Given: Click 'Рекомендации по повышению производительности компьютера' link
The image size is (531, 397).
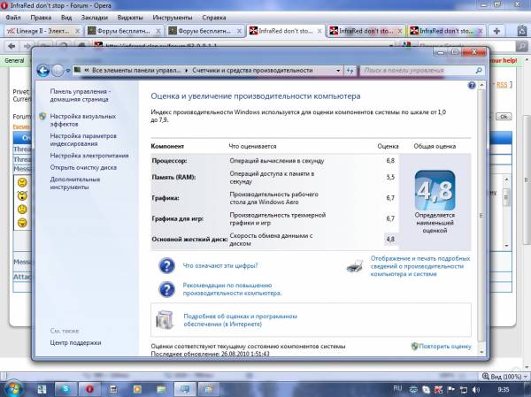Looking at the screenshot, I should (x=232, y=289).
